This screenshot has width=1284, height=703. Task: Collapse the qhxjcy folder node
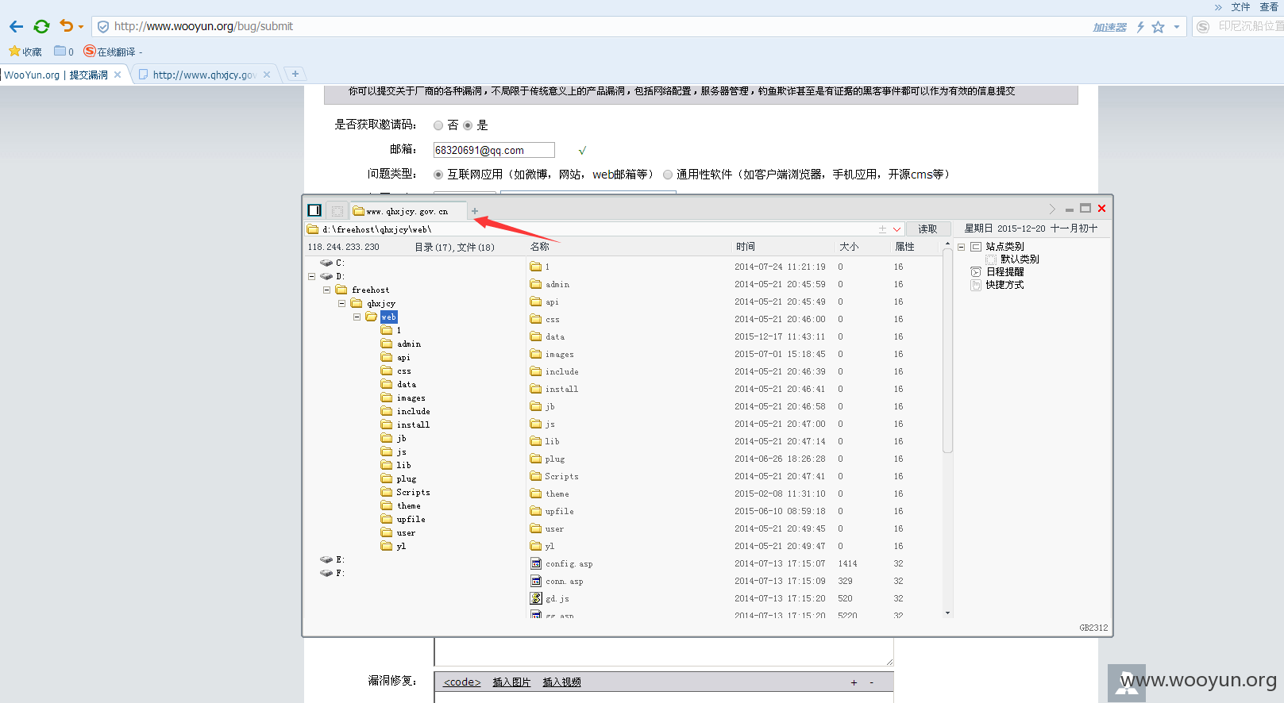click(341, 303)
